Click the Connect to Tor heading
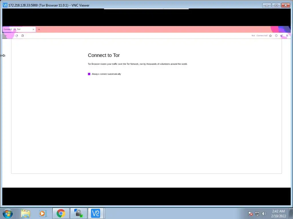The image size is (293, 219). 104,55
